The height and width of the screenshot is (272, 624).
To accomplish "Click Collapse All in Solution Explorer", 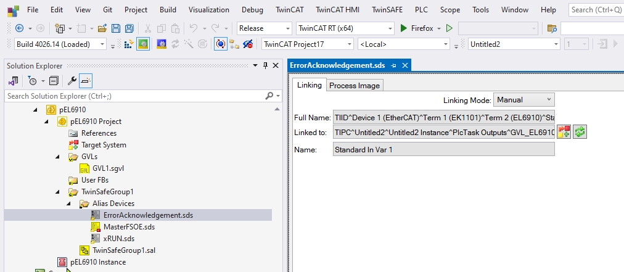I will tap(54, 81).
